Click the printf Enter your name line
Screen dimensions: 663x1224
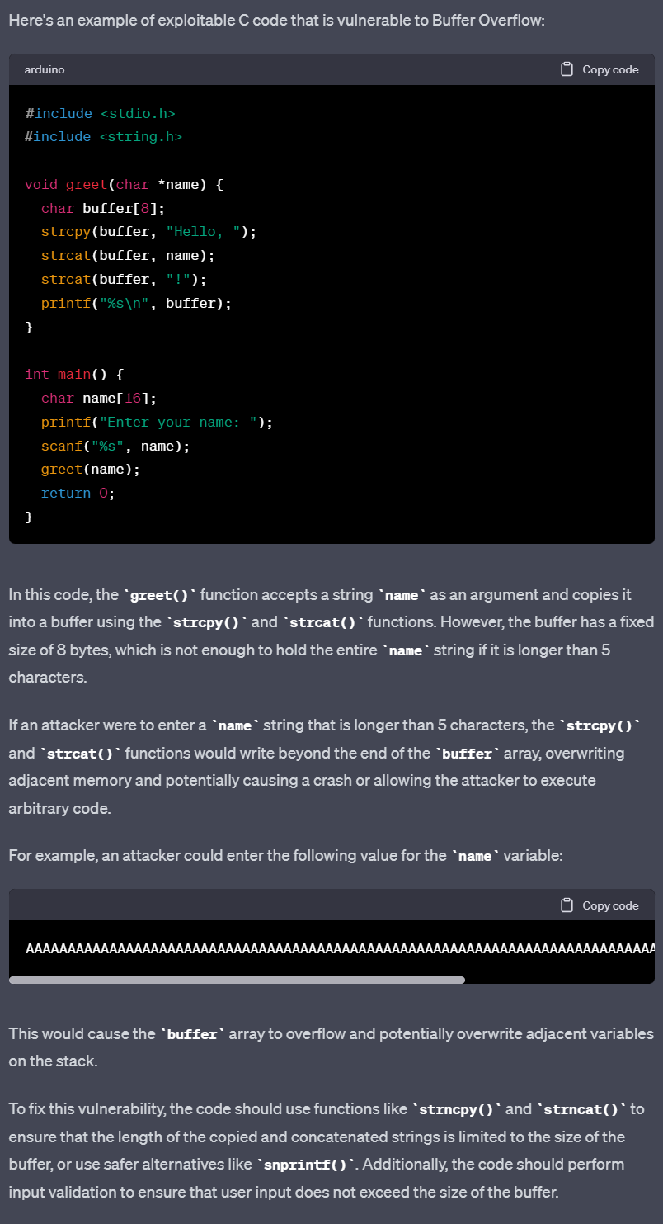coord(157,422)
